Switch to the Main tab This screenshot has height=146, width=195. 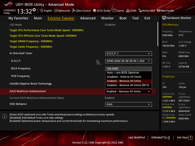38,18
